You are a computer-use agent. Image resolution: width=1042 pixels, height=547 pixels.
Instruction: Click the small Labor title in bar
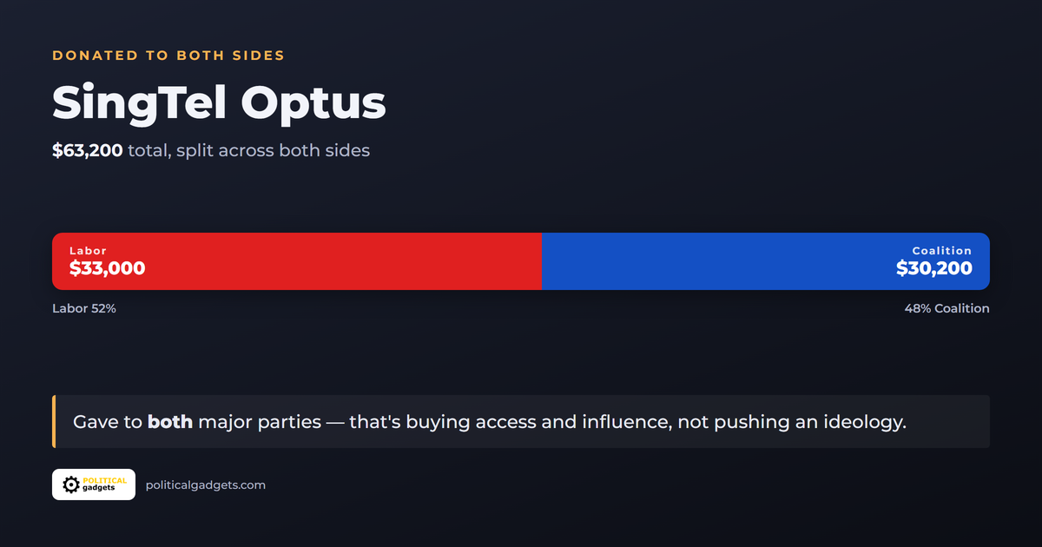(x=88, y=251)
